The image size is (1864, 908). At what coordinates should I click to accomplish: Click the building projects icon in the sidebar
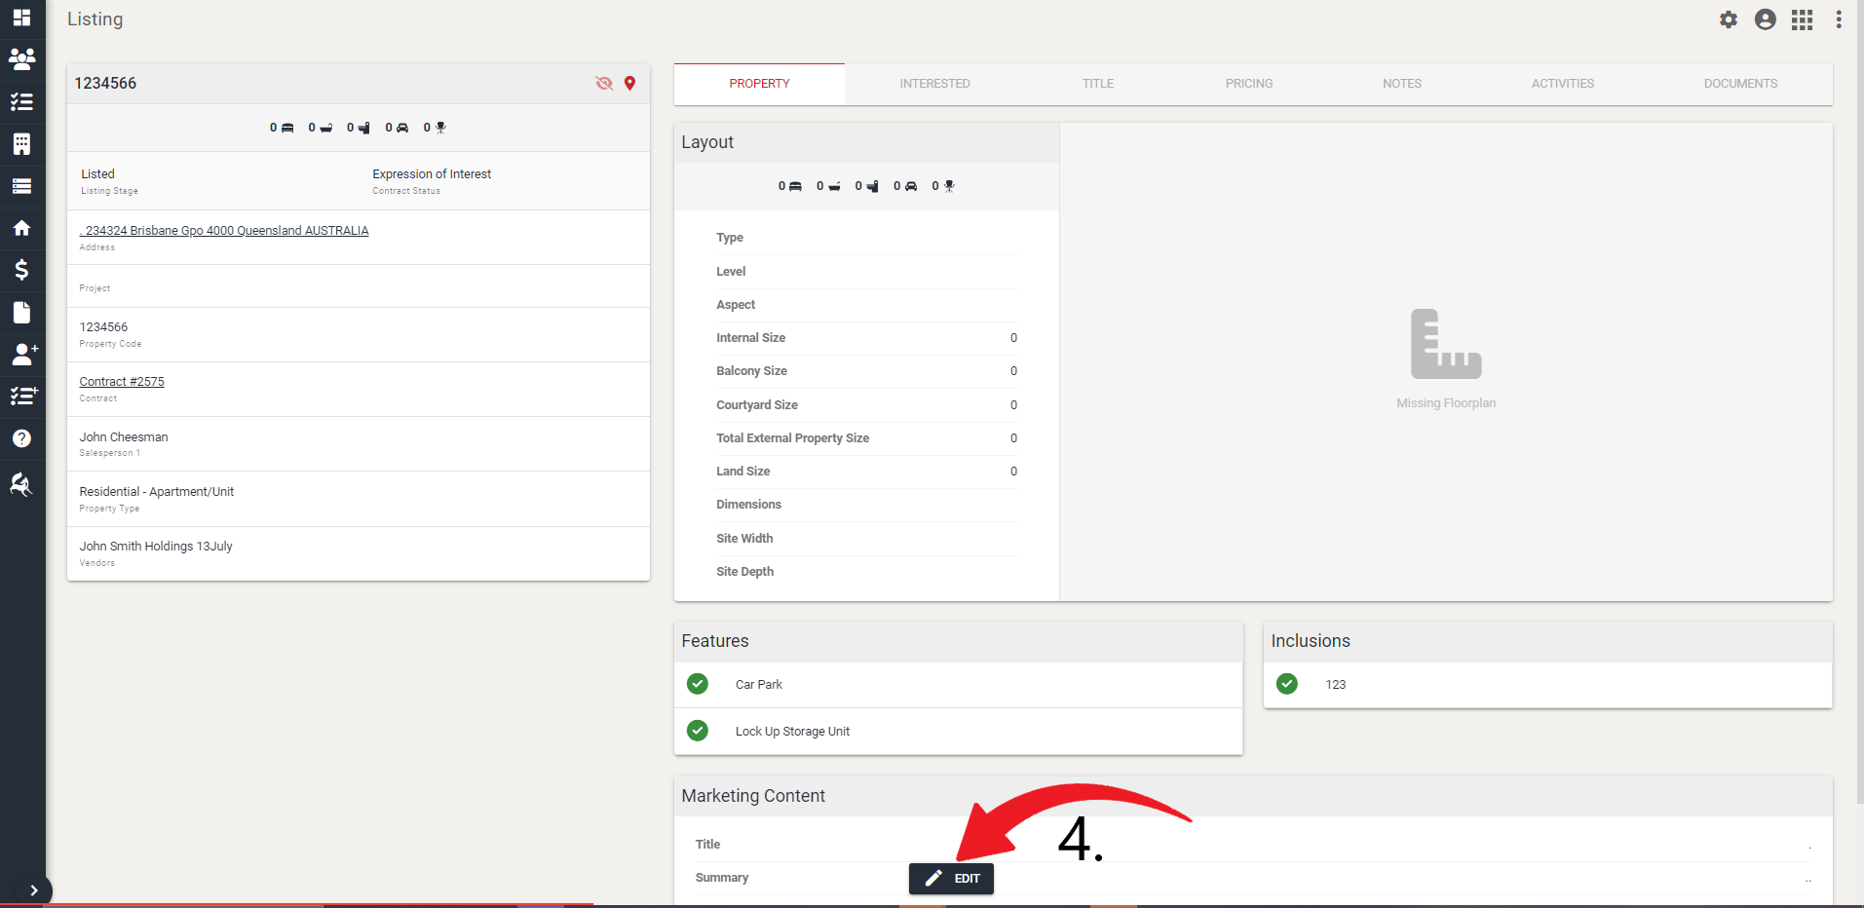click(x=21, y=144)
